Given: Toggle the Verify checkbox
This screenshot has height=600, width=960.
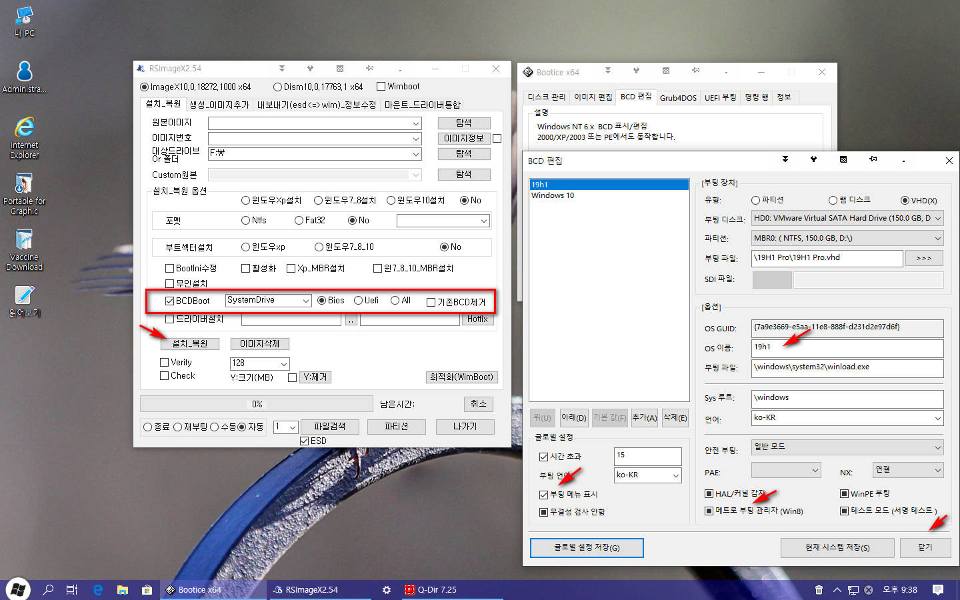Looking at the screenshot, I should tap(164, 362).
